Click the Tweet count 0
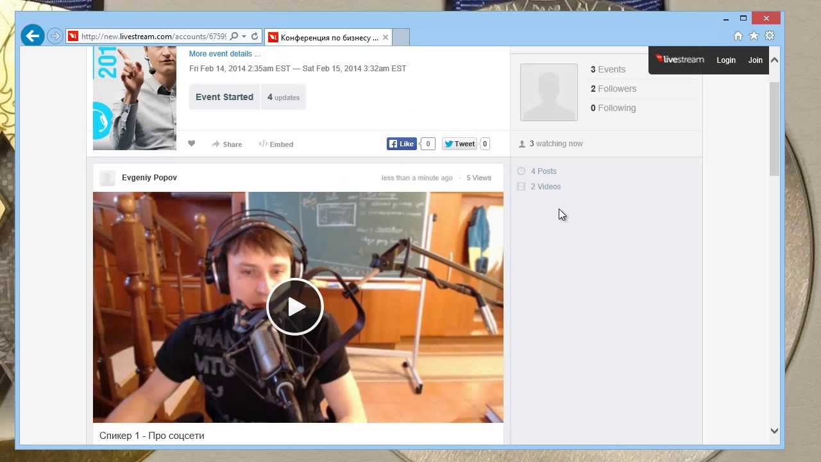The image size is (821, 462). 485,144
